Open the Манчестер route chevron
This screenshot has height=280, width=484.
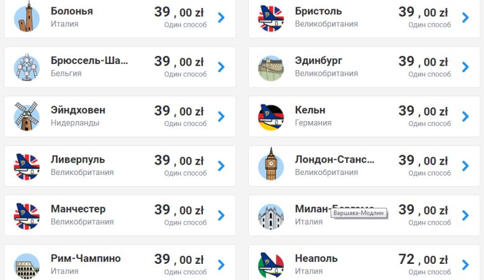click(x=222, y=215)
